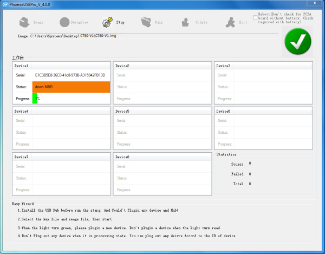The width and height of the screenshot is (325, 254).
Task: Click the Device8 panel header
Action: [162, 157]
